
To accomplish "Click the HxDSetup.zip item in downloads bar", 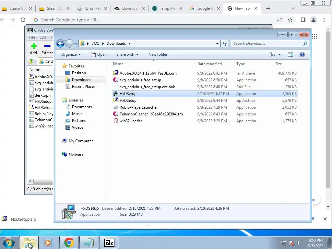I will 23,219.
